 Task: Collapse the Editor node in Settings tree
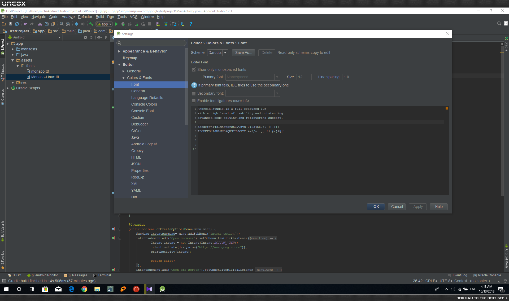pyautogui.click(x=119, y=64)
